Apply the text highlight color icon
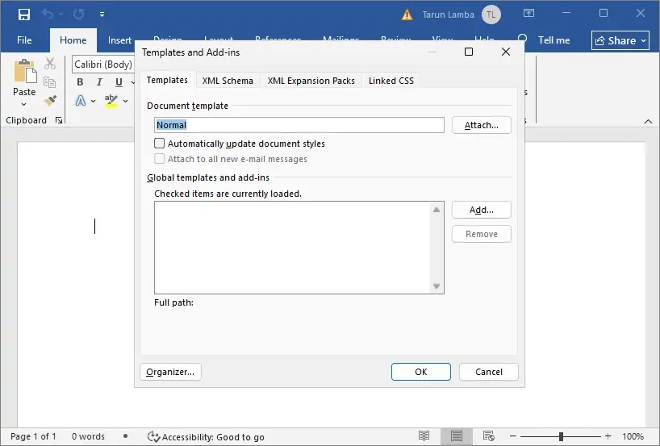The height and width of the screenshot is (446, 660). coord(111,101)
